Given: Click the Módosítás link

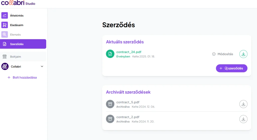Looking at the screenshot, I should pos(225,54).
